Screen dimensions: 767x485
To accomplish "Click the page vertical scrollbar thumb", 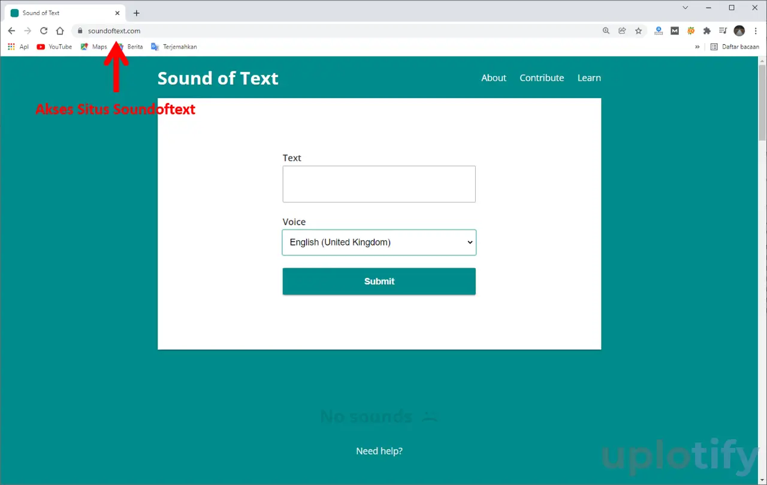I will 762,102.
